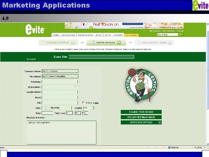Image resolution: width=209 pixels, height=157 pixels.
Task: Click the Choose a Theme field
Action: coord(60,71)
